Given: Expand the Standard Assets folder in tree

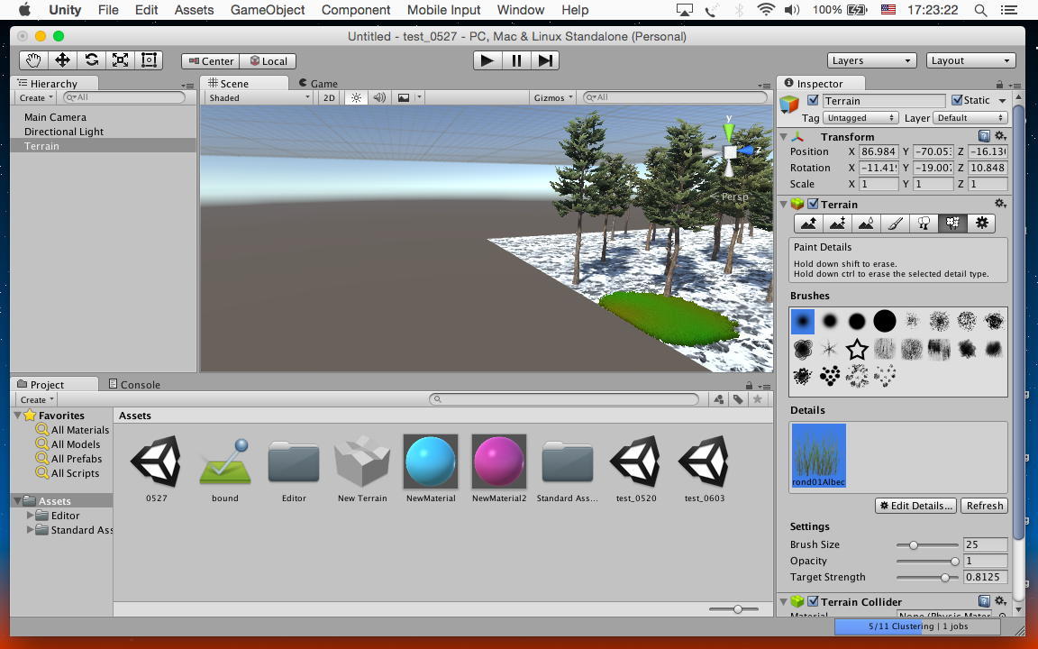Looking at the screenshot, I should pos(30,530).
